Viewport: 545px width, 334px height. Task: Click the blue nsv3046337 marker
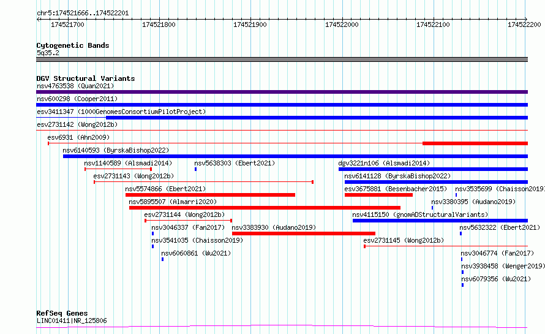tap(152, 233)
